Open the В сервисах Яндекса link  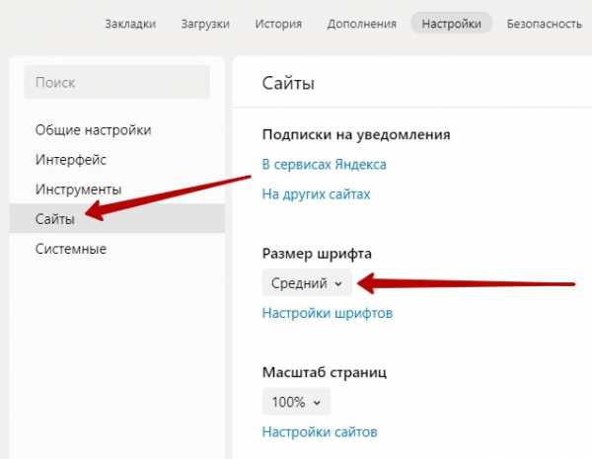pos(324,164)
